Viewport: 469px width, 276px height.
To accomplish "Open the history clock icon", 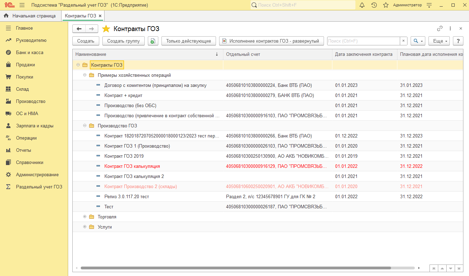I will click(x=374, y=5).
